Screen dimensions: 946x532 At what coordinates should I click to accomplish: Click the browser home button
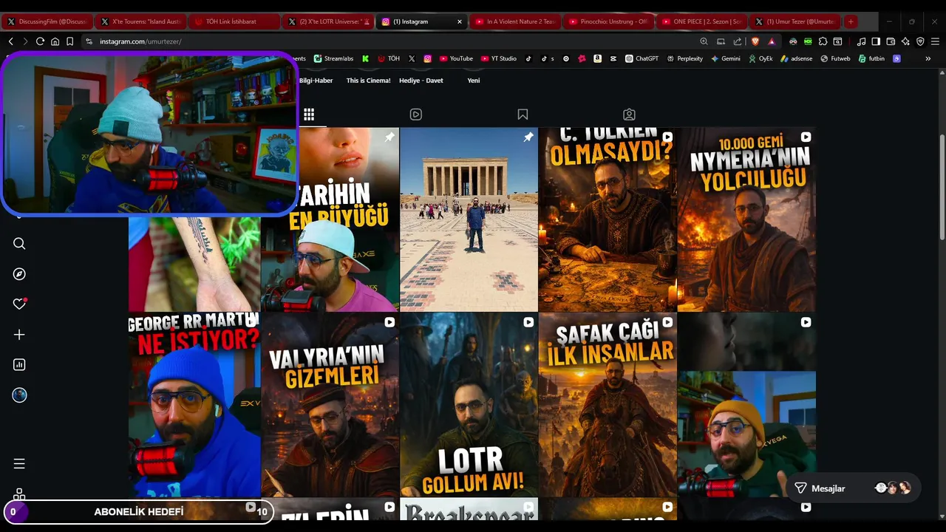(x=55, y=41)
